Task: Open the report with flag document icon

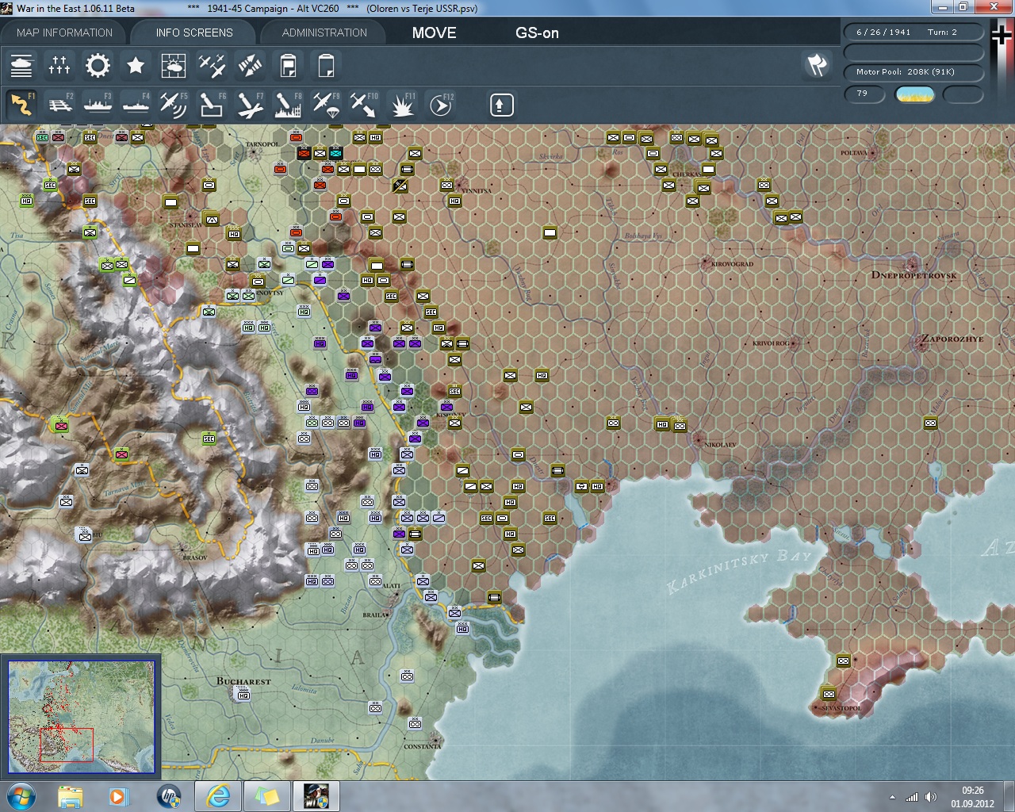Action: coord(288,65)
